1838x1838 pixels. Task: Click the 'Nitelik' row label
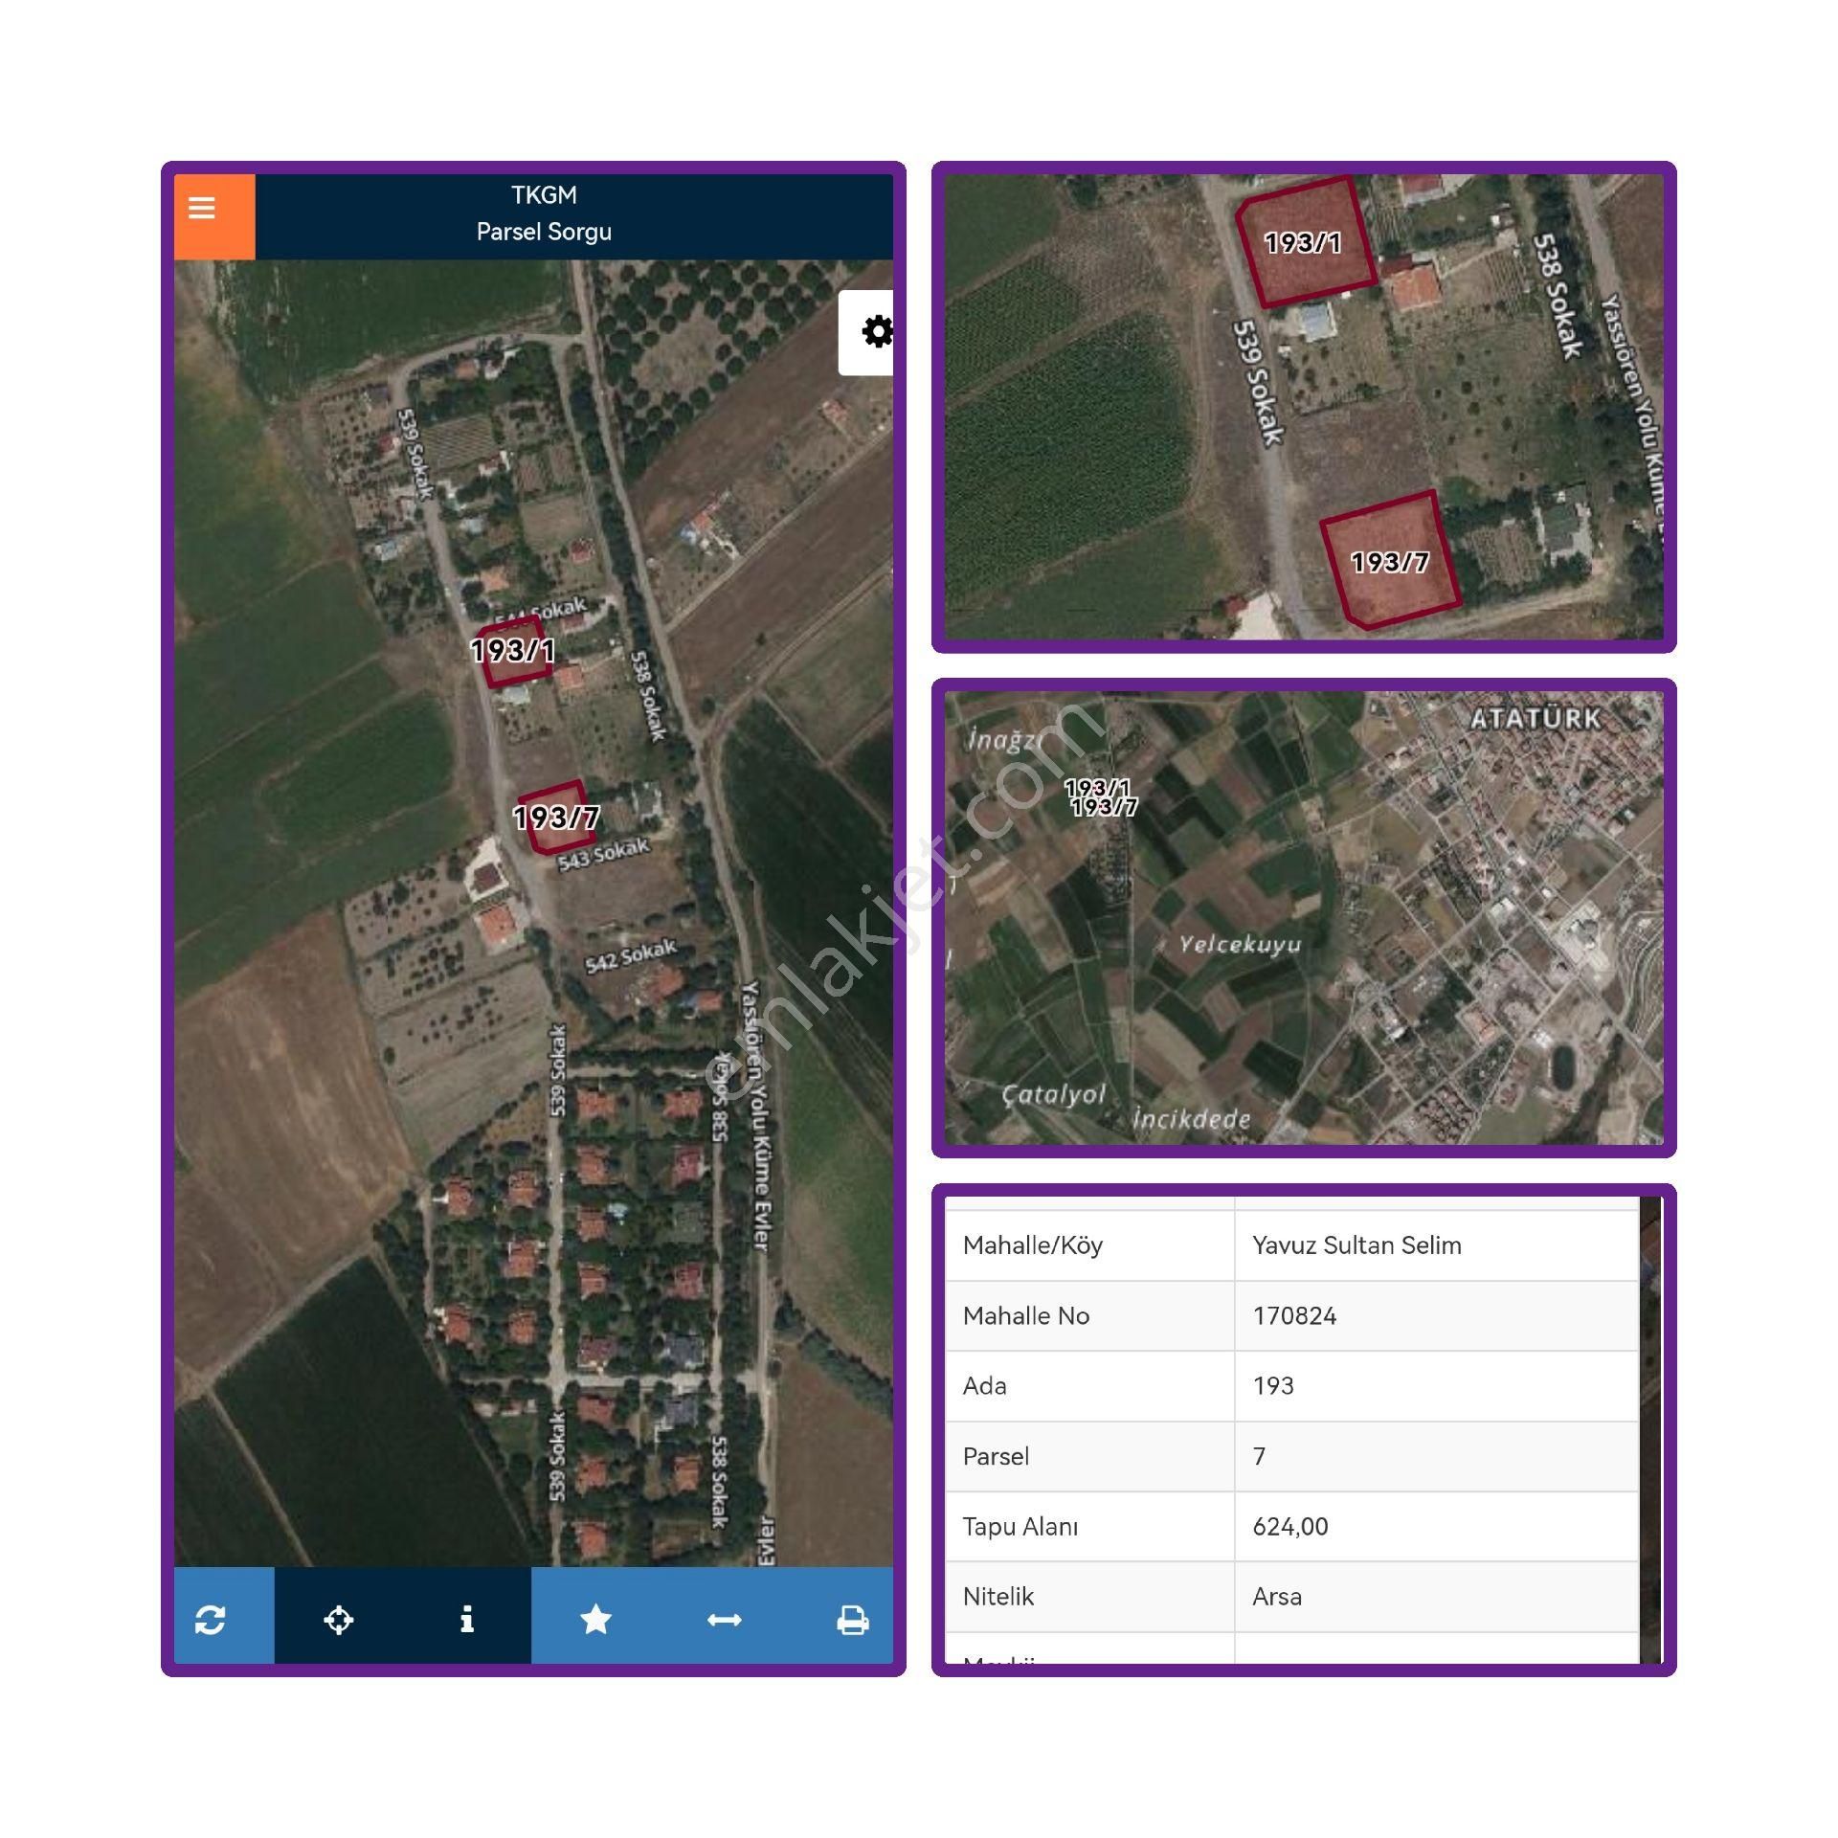pyautogui.click(x=998, y=1597)
